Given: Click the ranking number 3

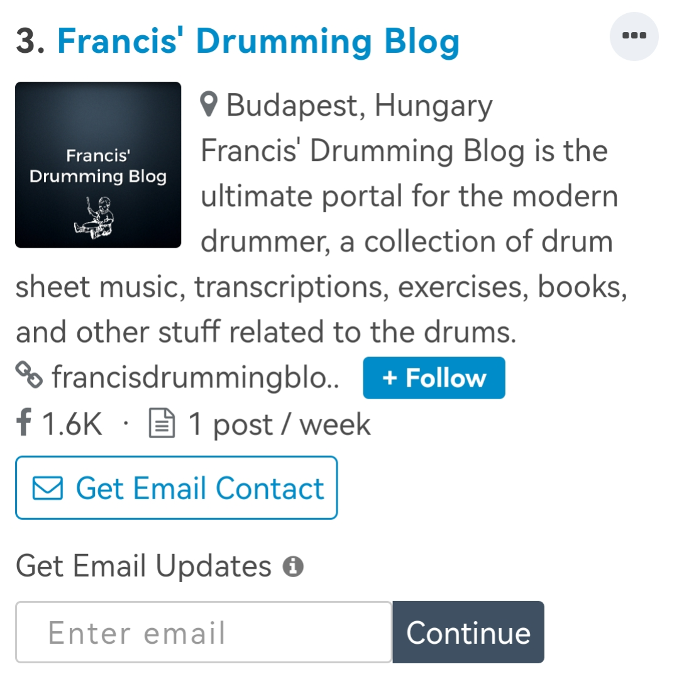Looking at the screenshot, I should [29, 41].
